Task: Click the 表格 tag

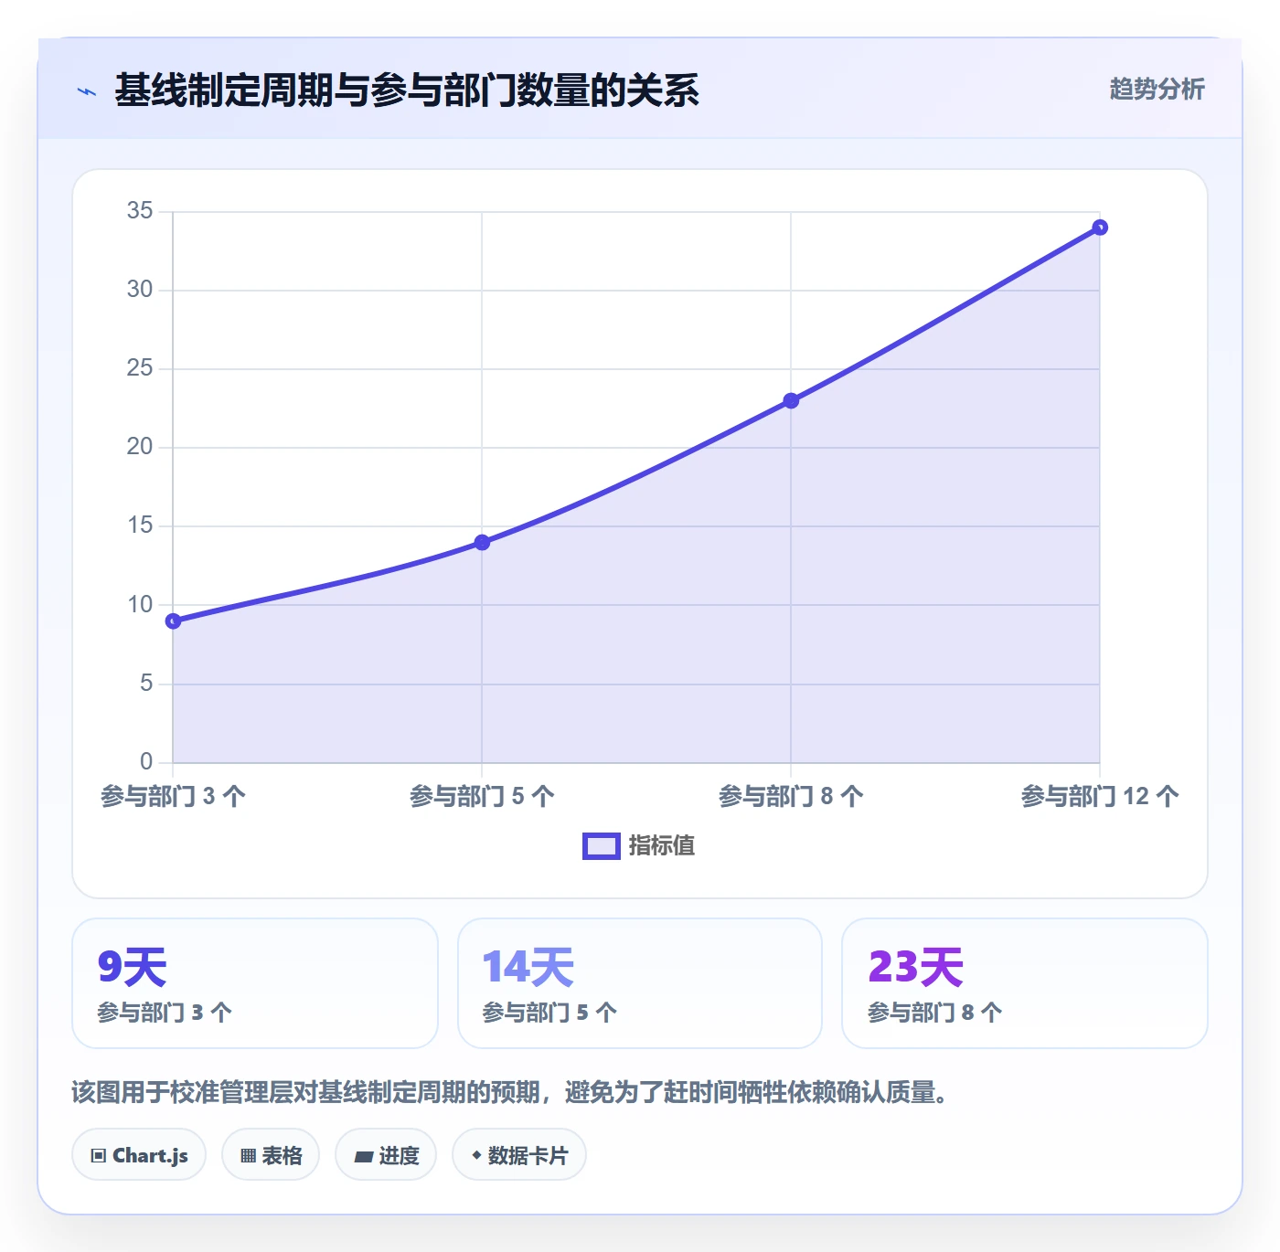Action: pos(271,1155)
